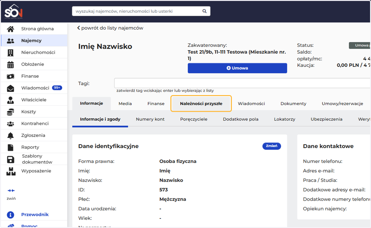
Task: Open the Przewodnik guide link
Action: 35,215
